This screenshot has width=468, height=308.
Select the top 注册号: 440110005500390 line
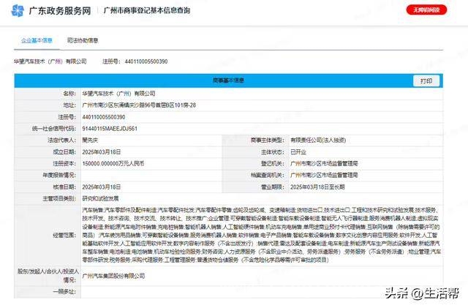coord(135,61)
